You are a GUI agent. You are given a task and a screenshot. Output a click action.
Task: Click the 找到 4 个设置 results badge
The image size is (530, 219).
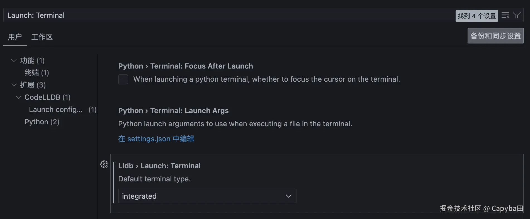(476, 16)
